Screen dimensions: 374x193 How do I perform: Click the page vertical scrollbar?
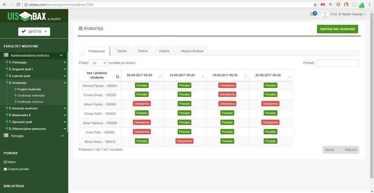(372, 95)
